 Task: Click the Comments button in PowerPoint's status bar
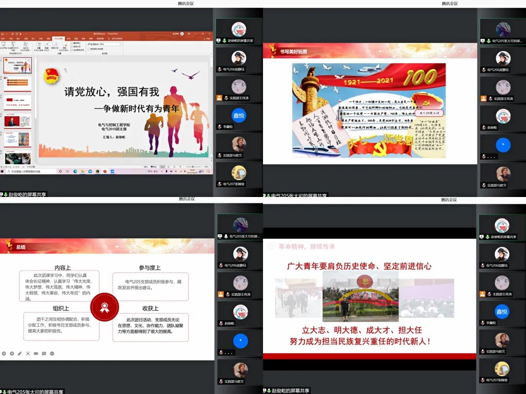(x=154, y=166)
